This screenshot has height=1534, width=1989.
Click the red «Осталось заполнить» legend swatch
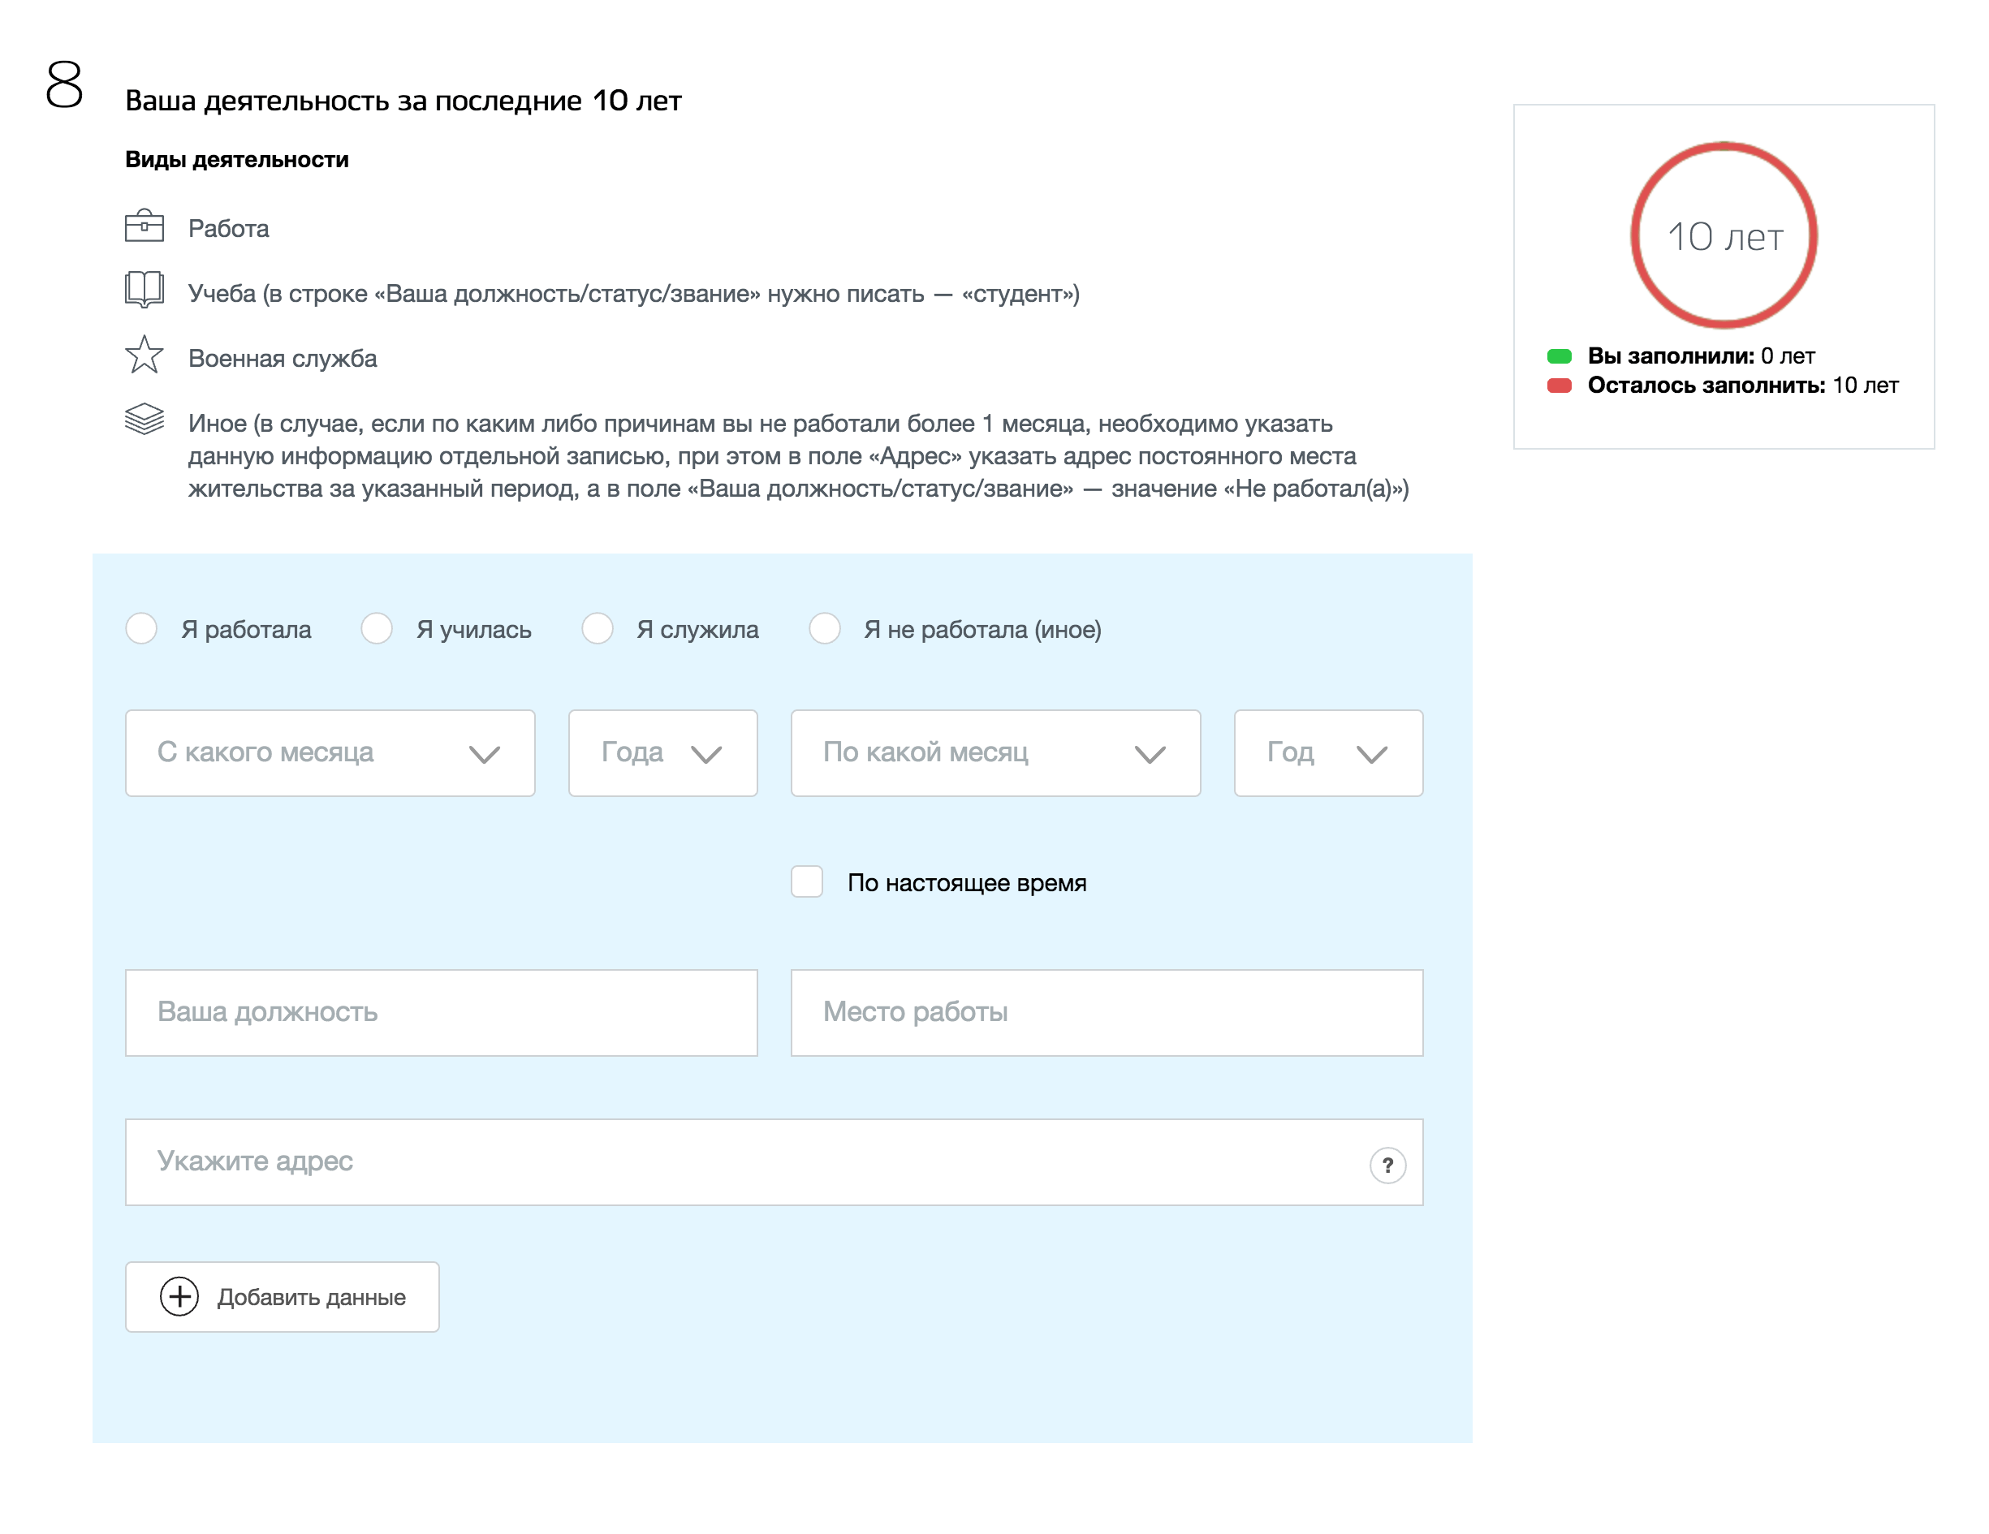click(1560, 385)
